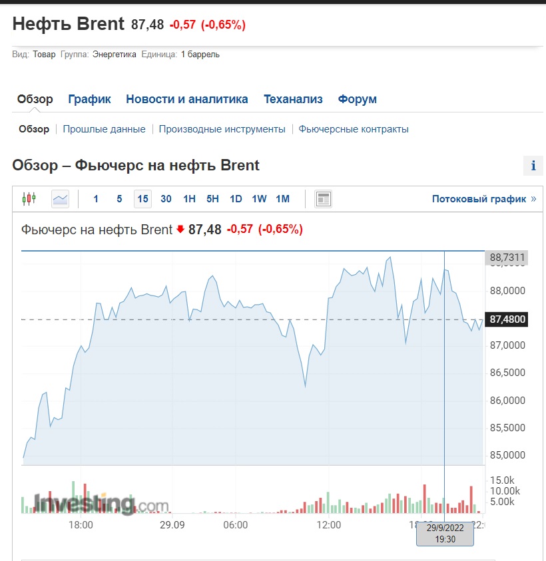Open the График tab
This screenshot has width=546, height=561.
(89, 99)
